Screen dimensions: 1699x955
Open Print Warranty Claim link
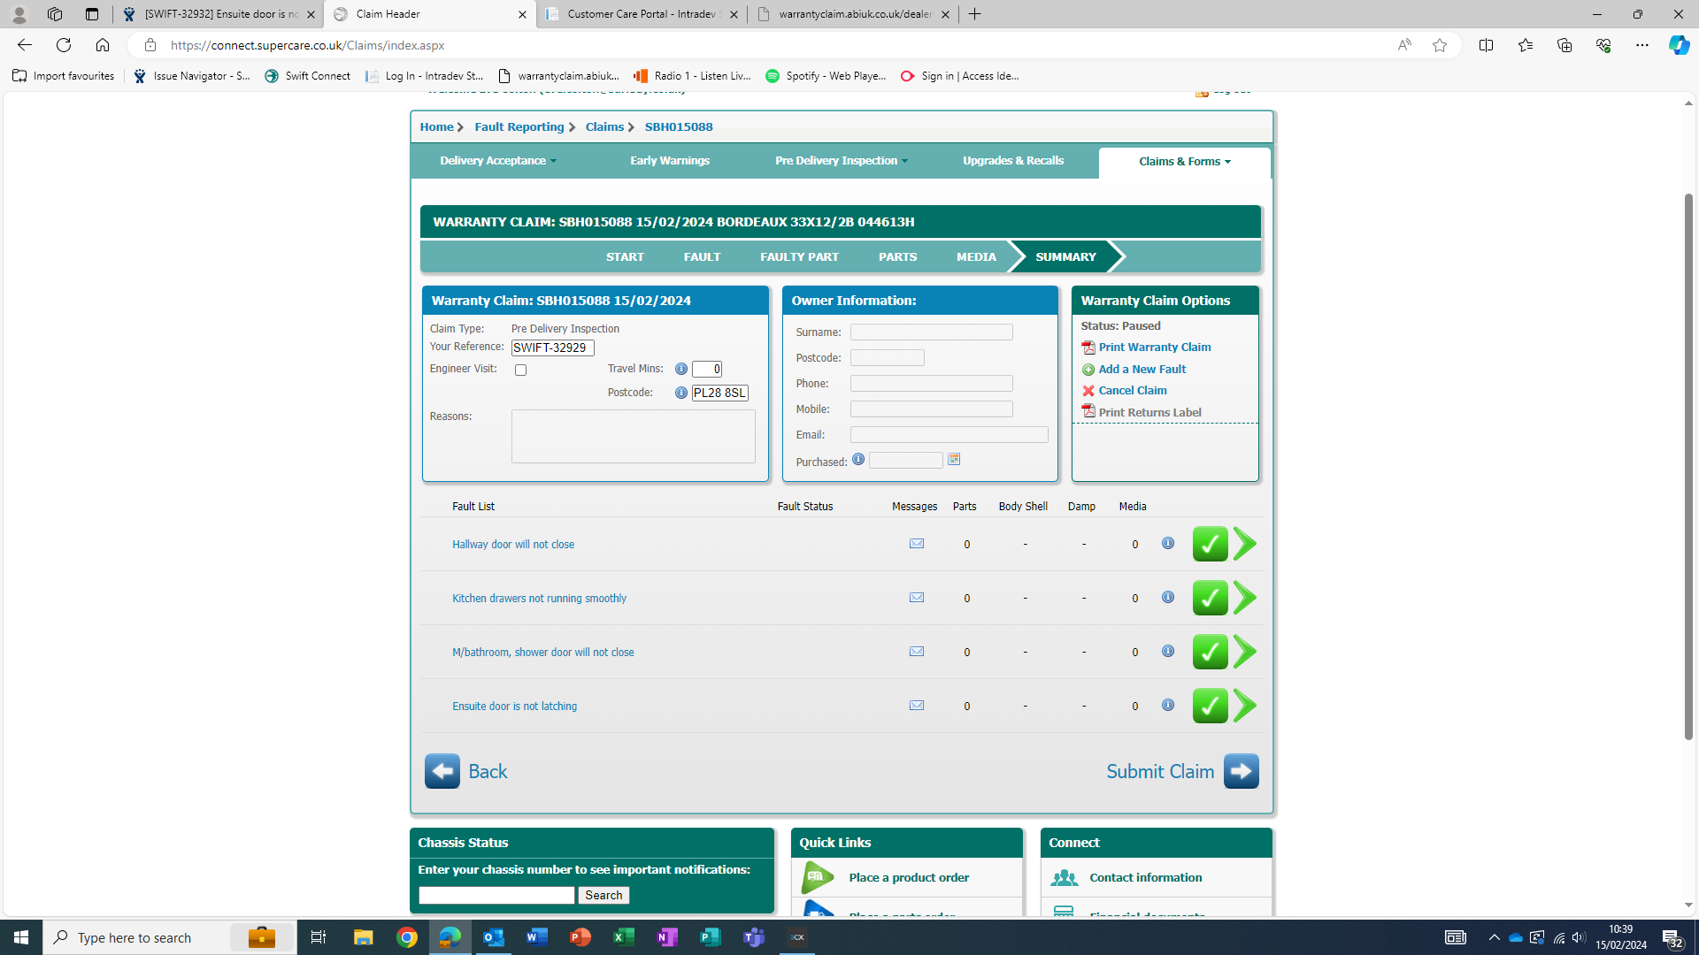[x=1154, y=348]
